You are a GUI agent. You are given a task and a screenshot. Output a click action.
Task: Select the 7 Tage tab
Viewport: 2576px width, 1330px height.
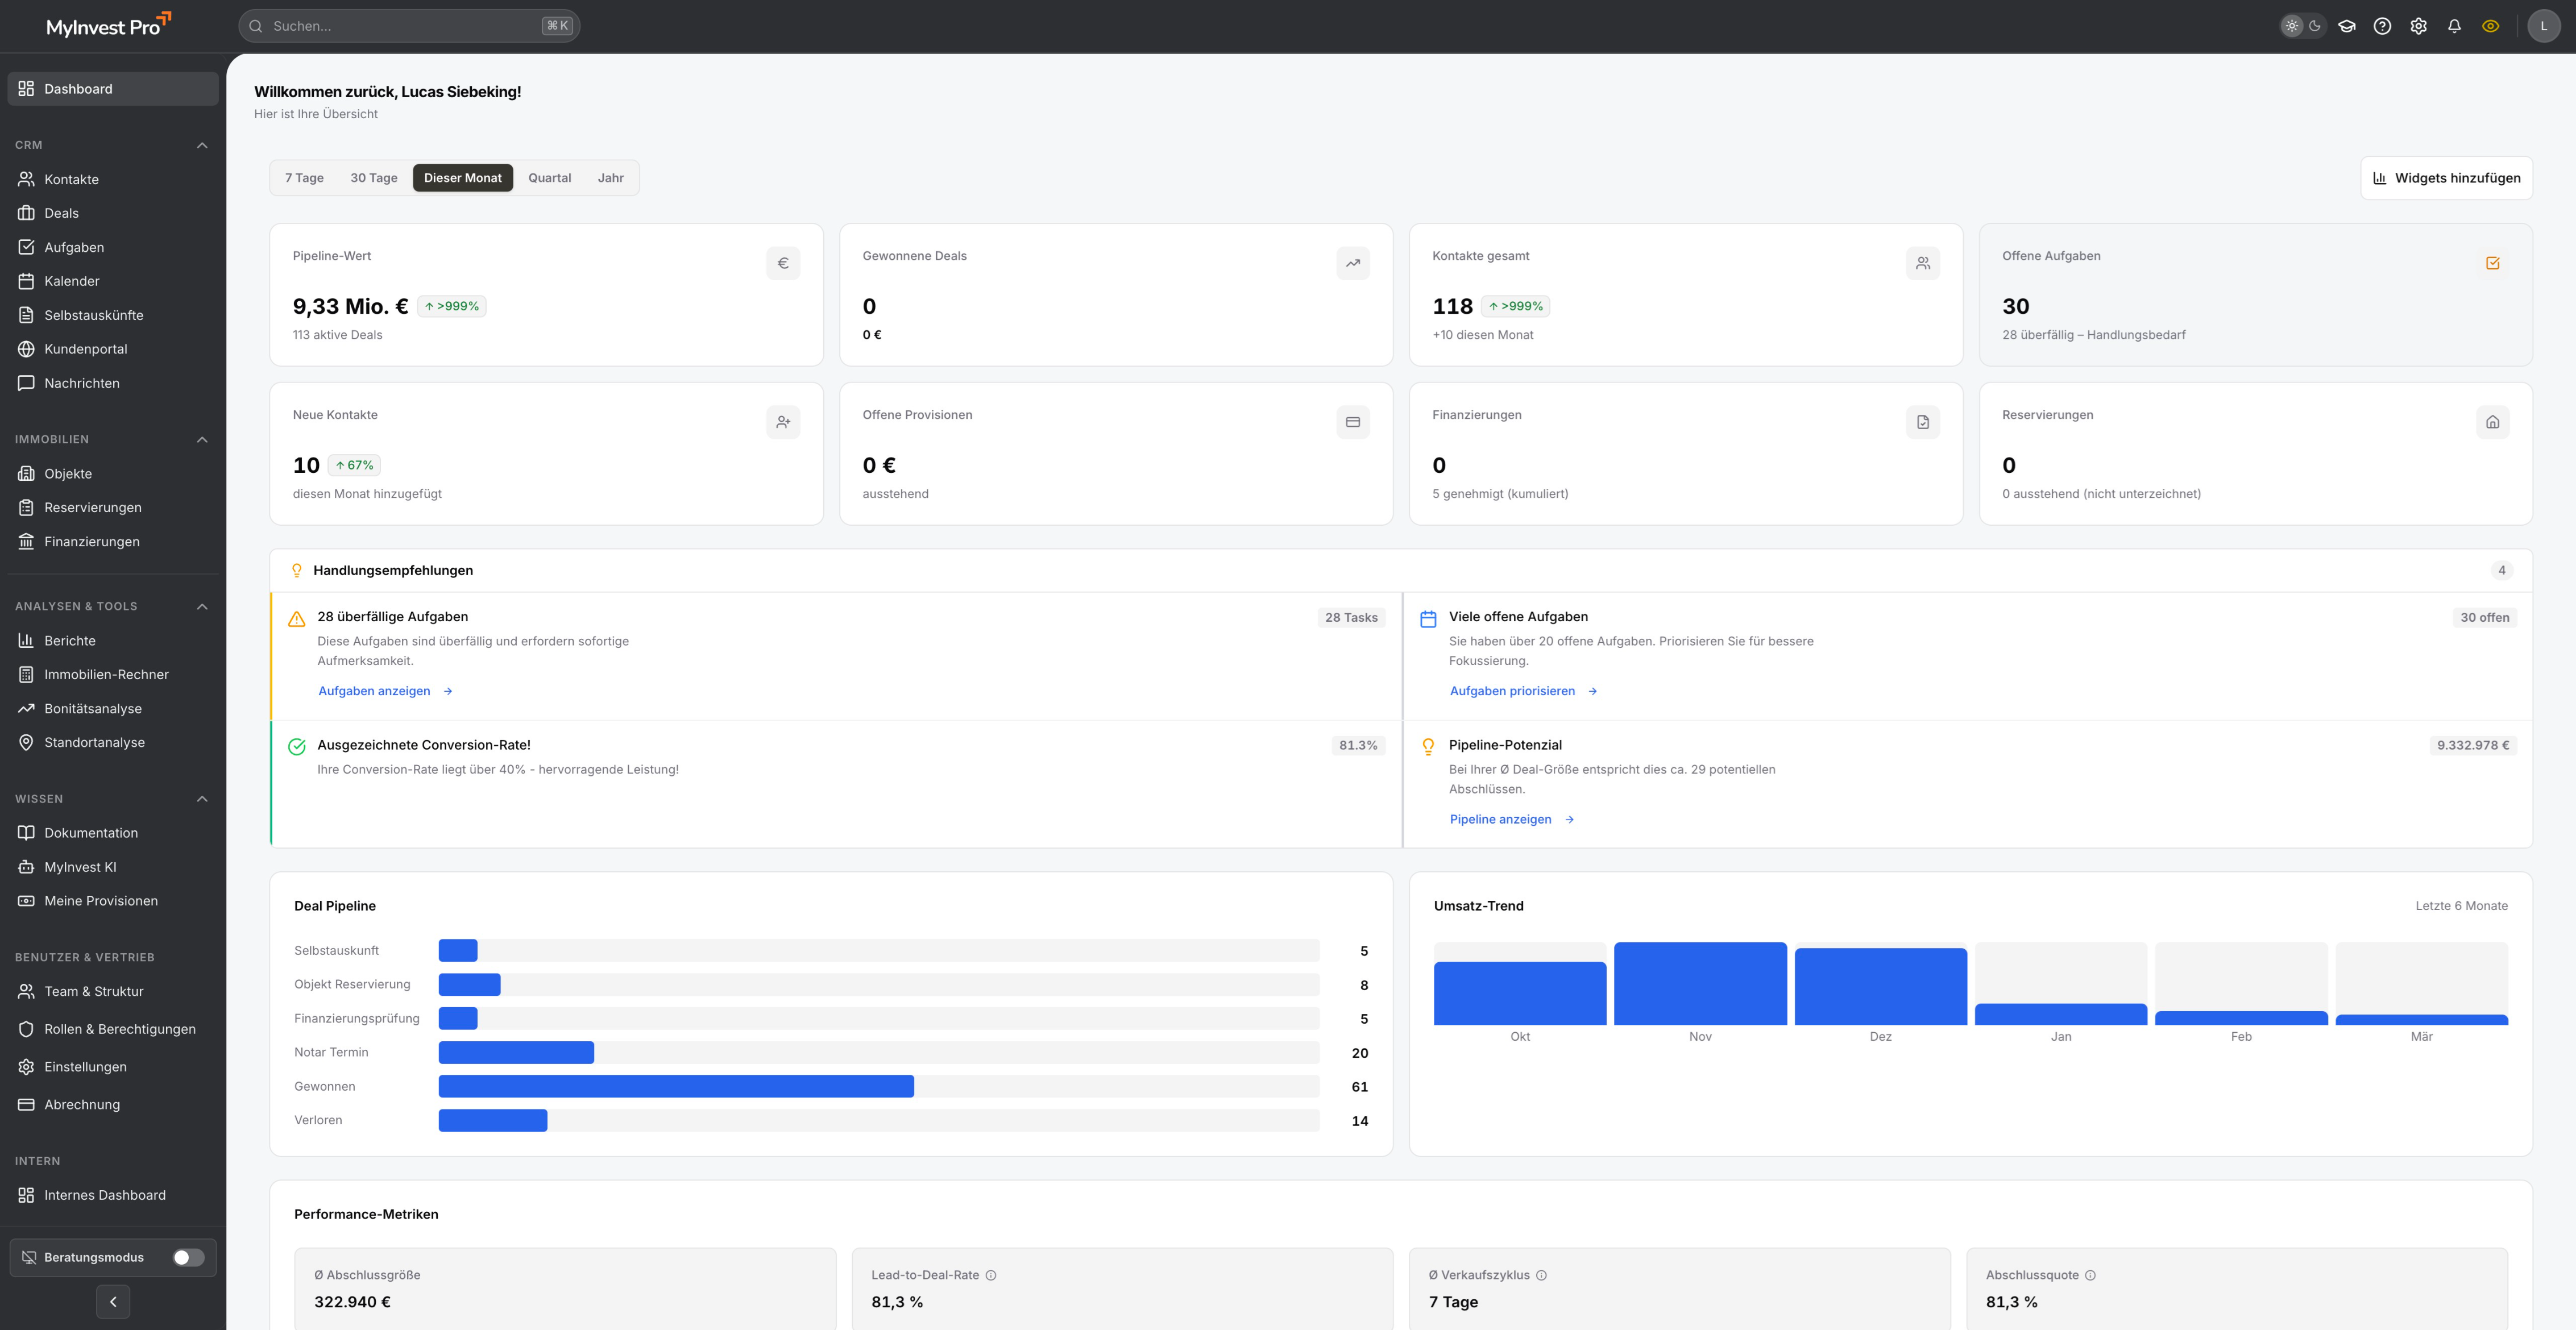pos(303,177)
